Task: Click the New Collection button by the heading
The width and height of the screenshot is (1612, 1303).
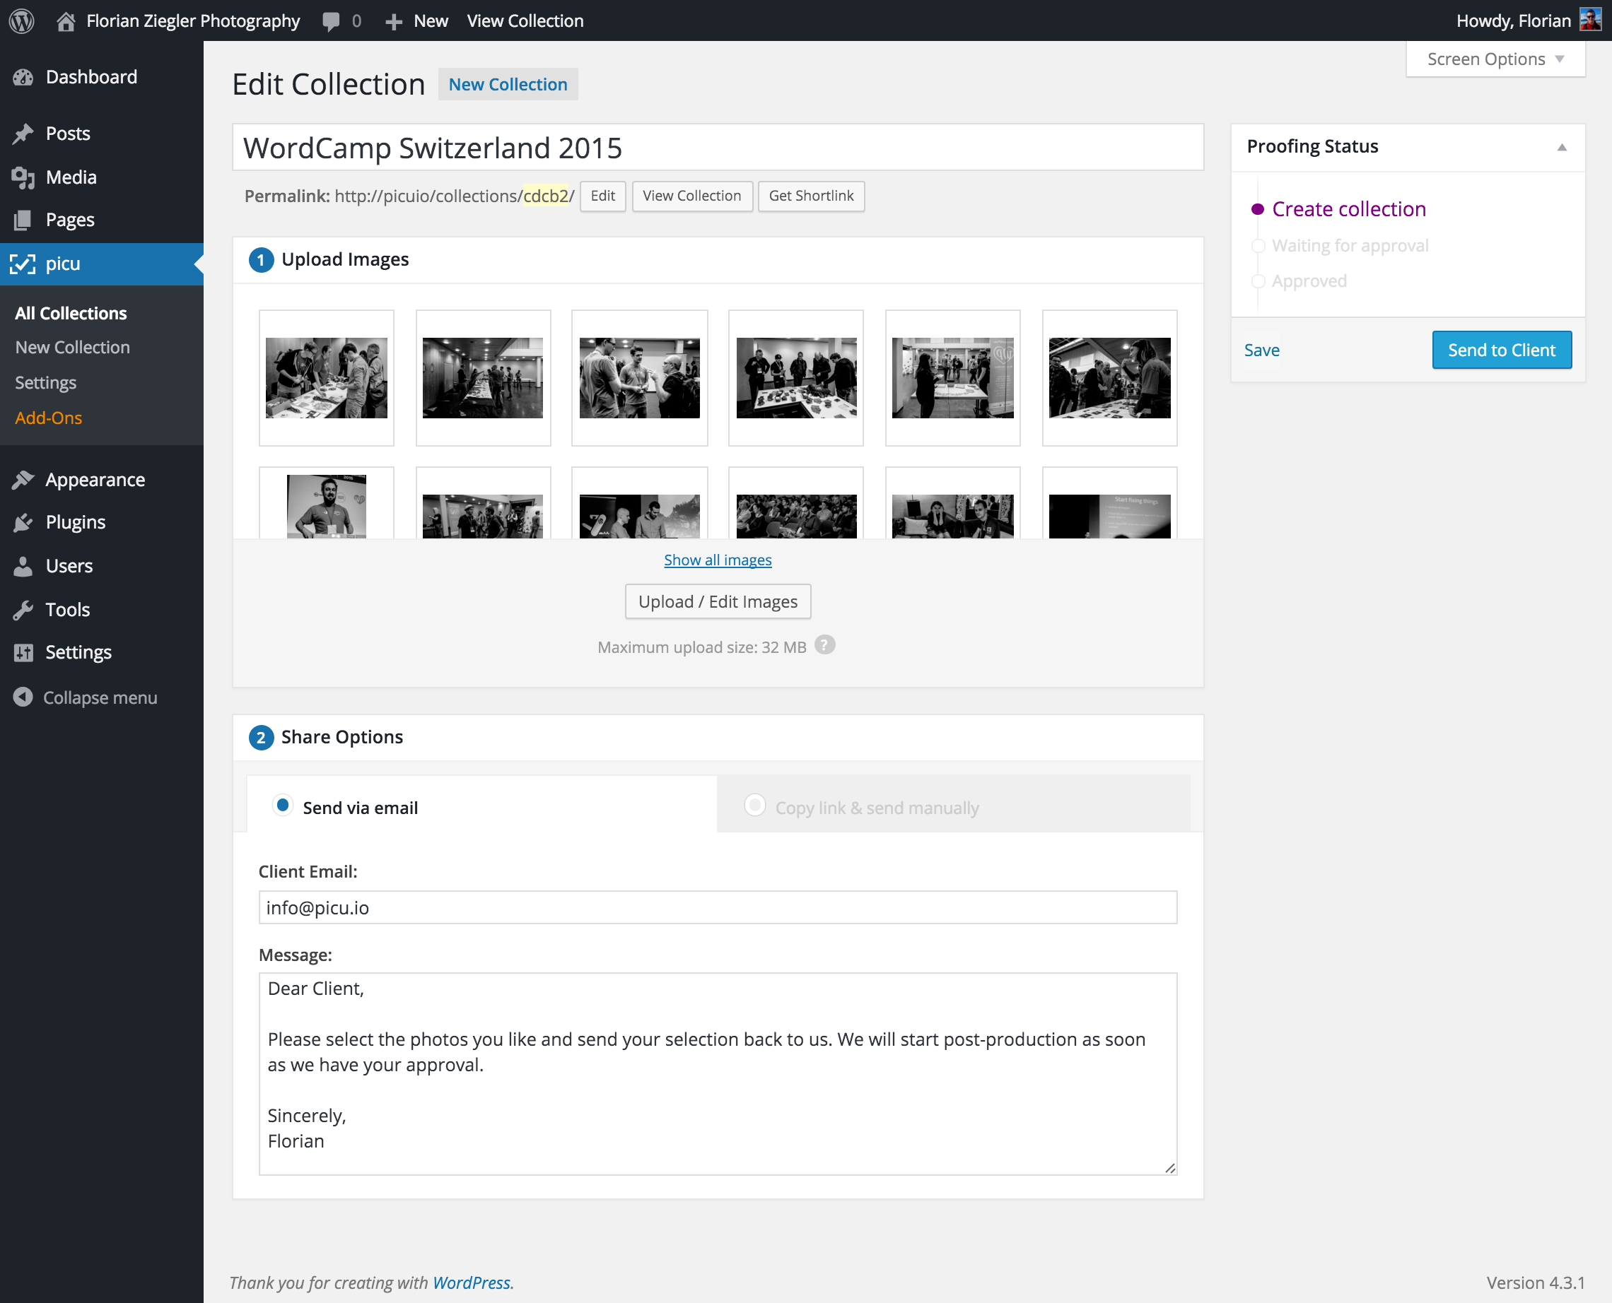Action: click(x=508, y=84)
